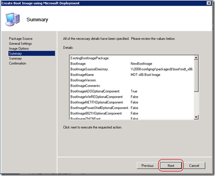Image resolution: width=215 pixels, height=176 pixels.
Task: Click the dialog title bar text
Action: tap(40, 3)
